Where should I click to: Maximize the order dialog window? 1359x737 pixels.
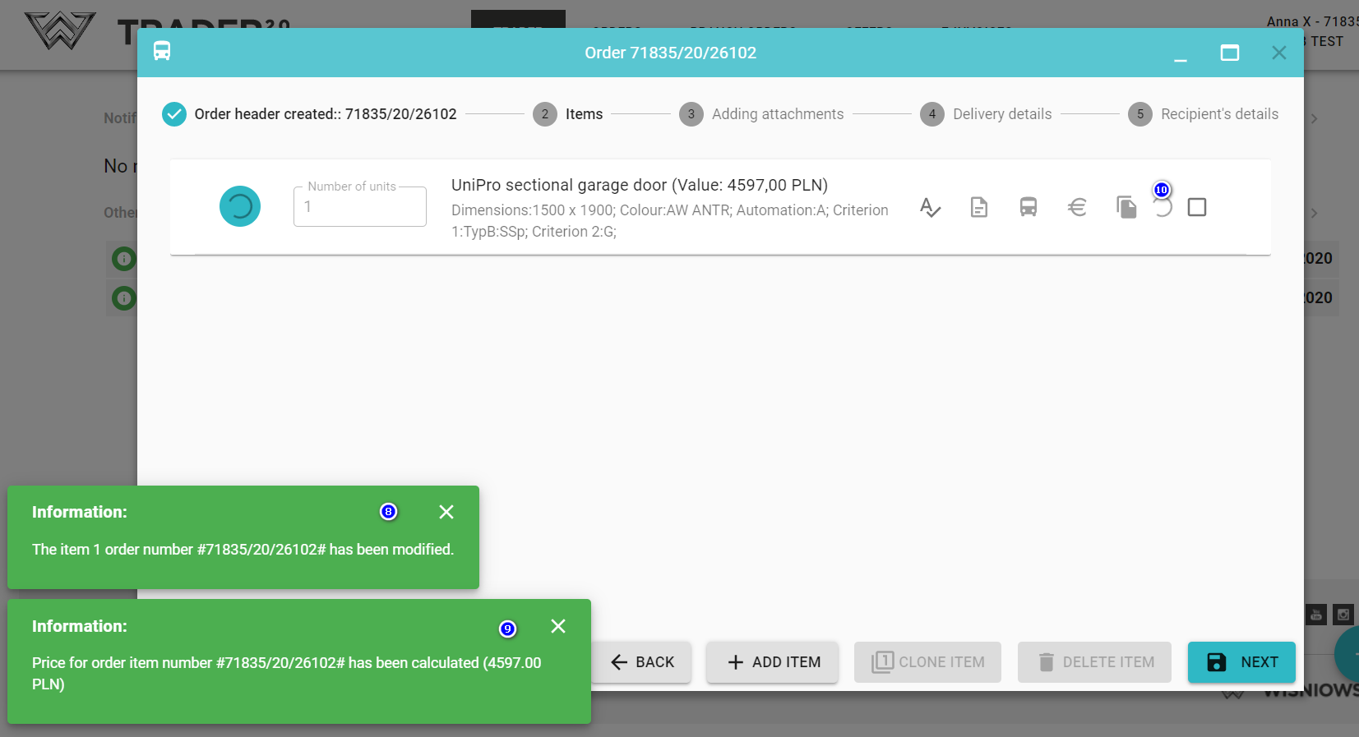[1229, 53]
